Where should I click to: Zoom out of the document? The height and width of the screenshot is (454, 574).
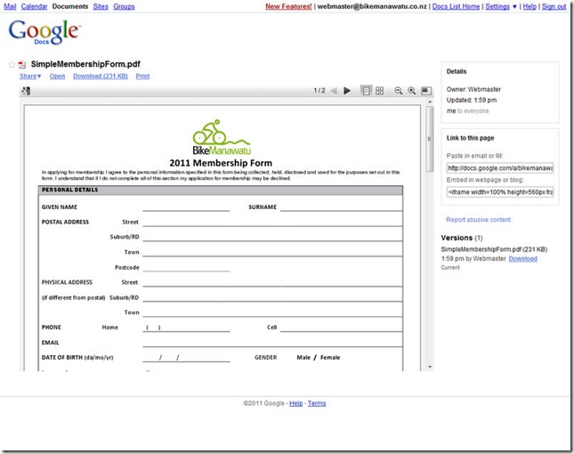[399, 91]
